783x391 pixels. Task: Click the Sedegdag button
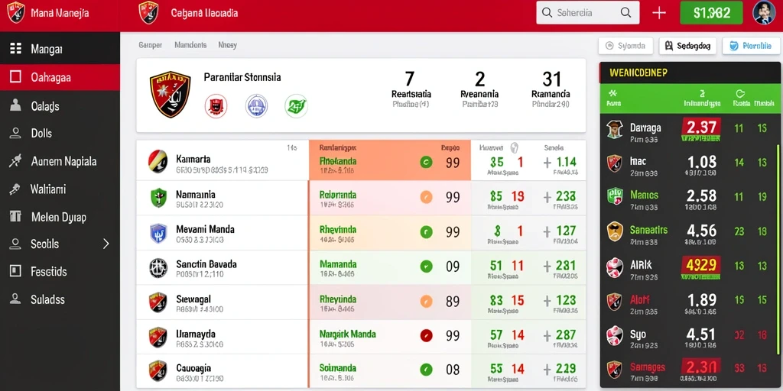pos(687,46)
